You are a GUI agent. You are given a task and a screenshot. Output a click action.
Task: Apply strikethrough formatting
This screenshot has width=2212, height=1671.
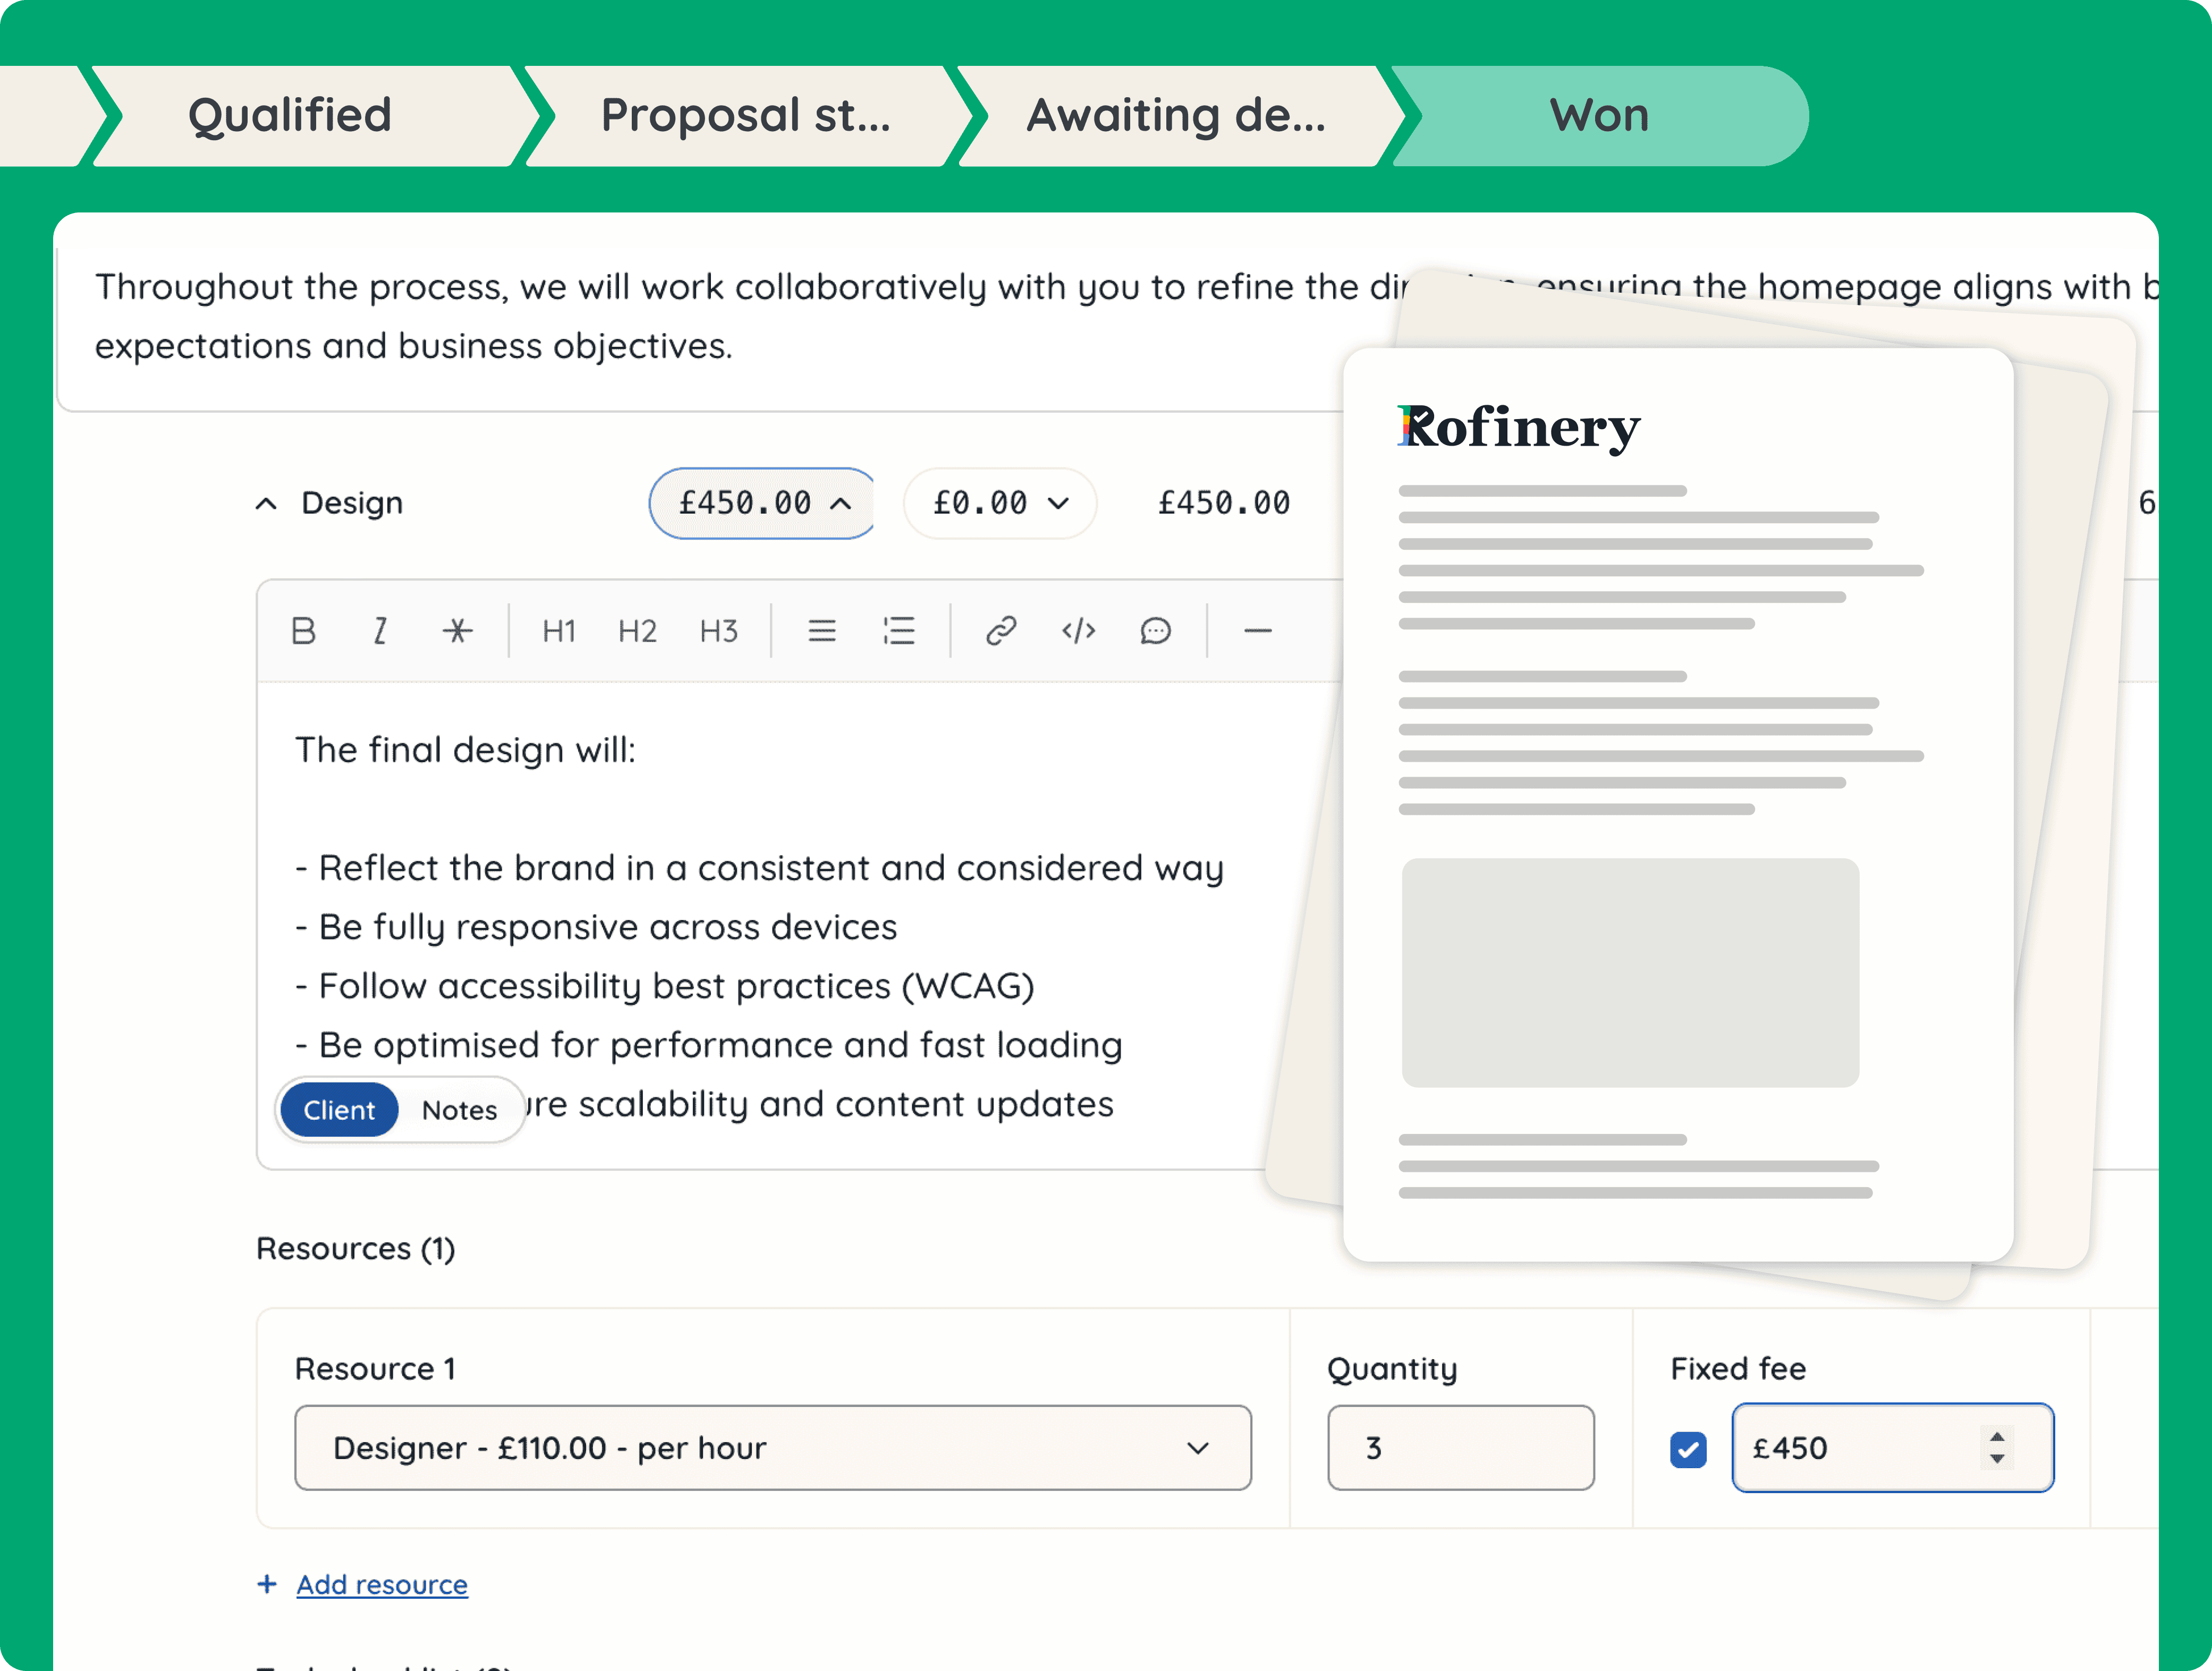pos(457,630)
